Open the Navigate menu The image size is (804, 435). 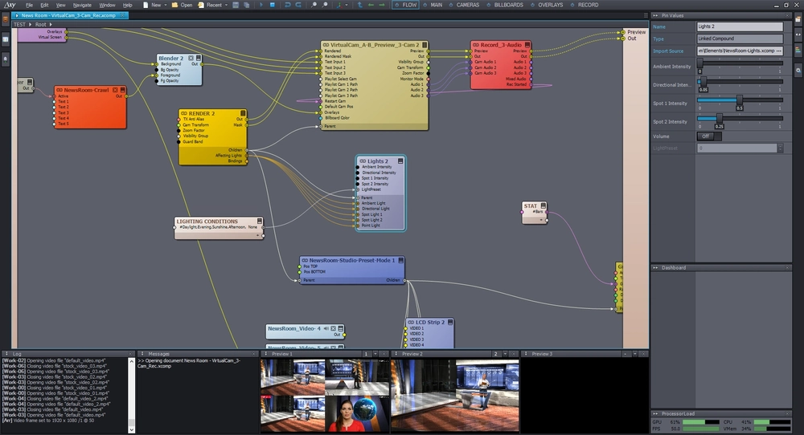82,5
